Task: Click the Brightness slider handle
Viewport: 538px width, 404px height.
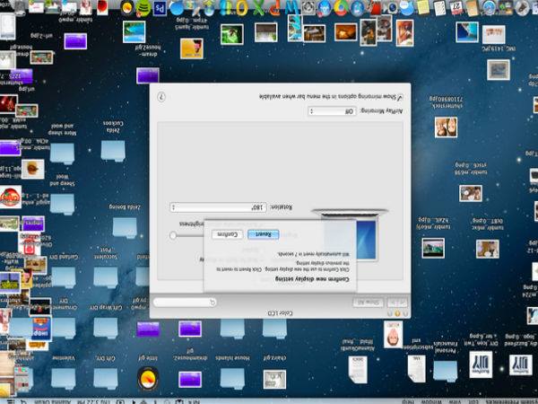Action: pos(173,235)
